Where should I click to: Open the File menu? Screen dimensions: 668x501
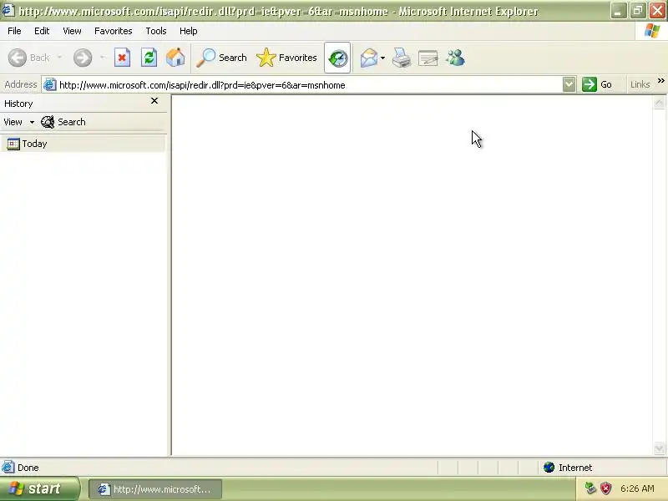pyautogui.click(x=14, y=31)
